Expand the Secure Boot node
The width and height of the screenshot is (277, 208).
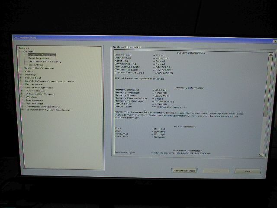pos(21,78)
